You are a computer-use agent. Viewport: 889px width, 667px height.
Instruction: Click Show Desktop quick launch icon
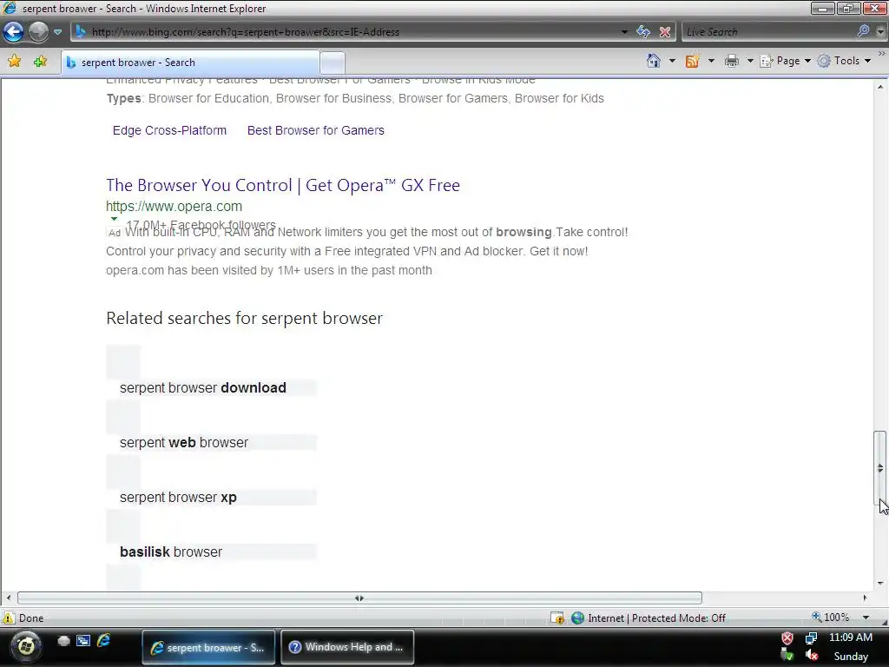tap(63, 641)
